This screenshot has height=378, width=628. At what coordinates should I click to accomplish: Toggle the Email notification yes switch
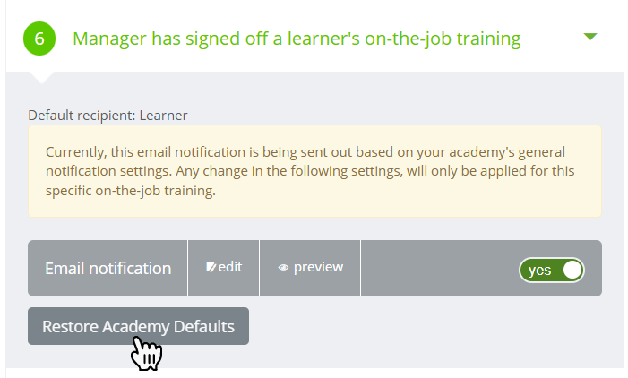click(x=552, y=270)
